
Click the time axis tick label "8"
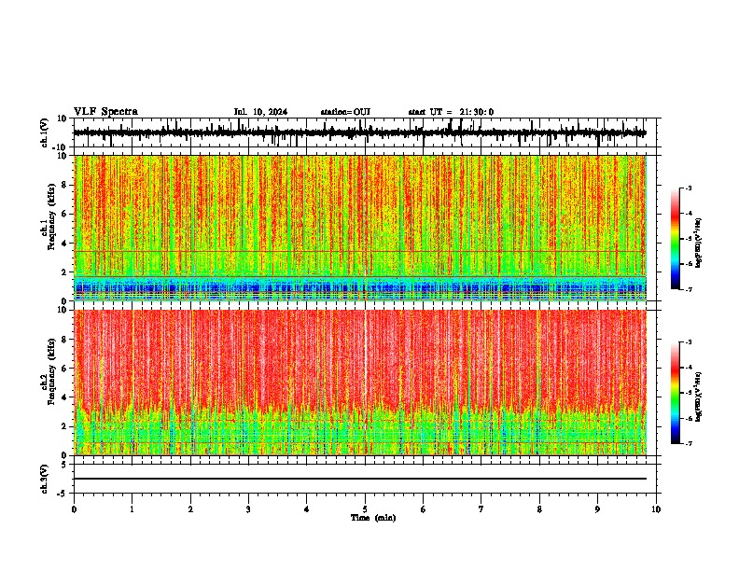click(x=539, y=509)
